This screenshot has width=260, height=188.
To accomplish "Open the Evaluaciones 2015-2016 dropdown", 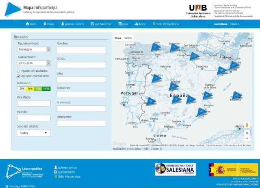I will point(34,63).
